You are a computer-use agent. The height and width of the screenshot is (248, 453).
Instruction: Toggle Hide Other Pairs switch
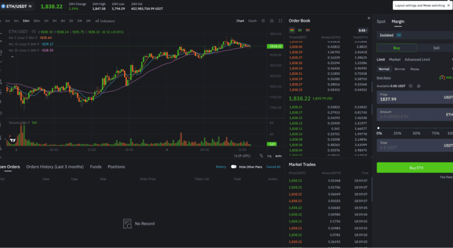[x=234, y=167]
